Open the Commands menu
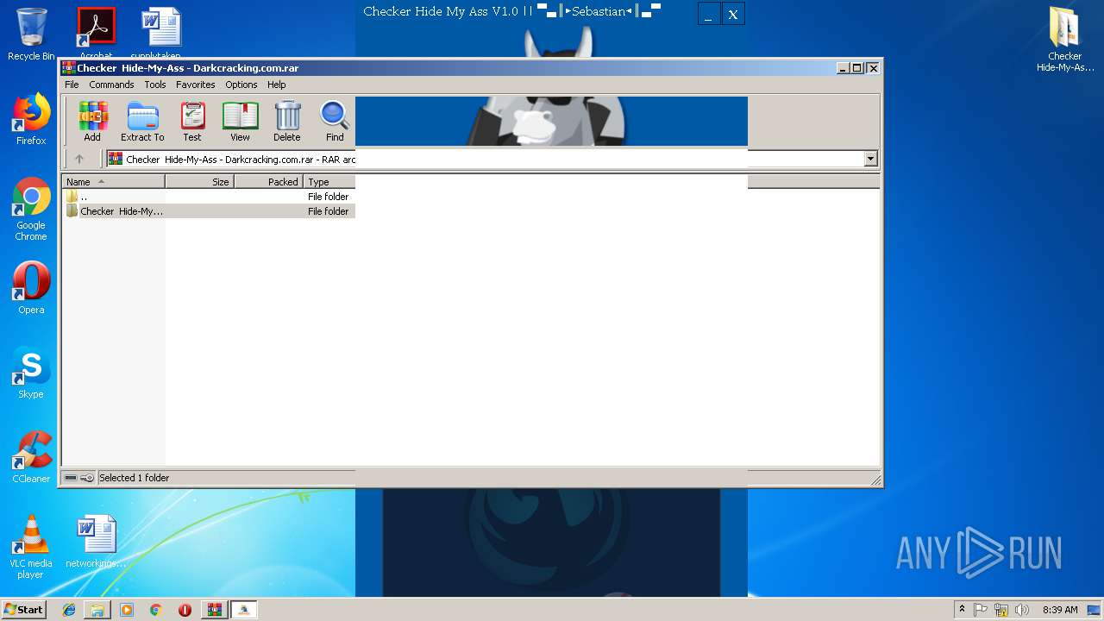Image resolution: width=1104 pixels, height=621 pixels. pos(111,85)
